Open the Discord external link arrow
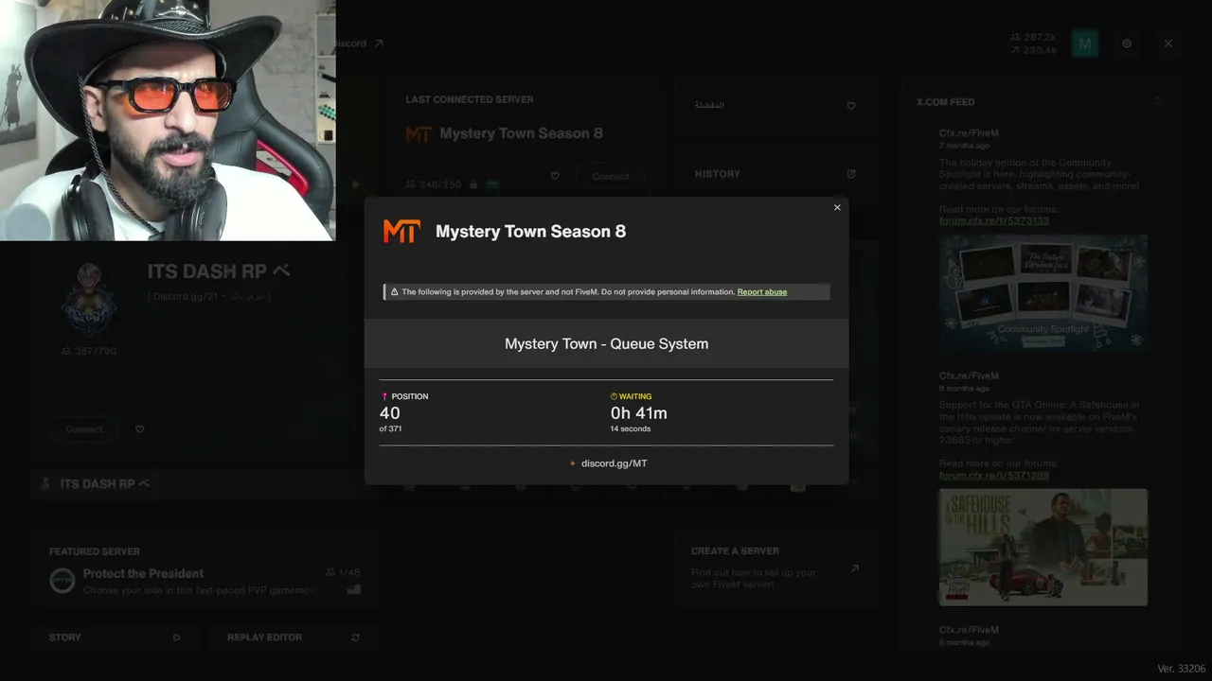Viewport: 1212px width, 681px height. point(379,44)
